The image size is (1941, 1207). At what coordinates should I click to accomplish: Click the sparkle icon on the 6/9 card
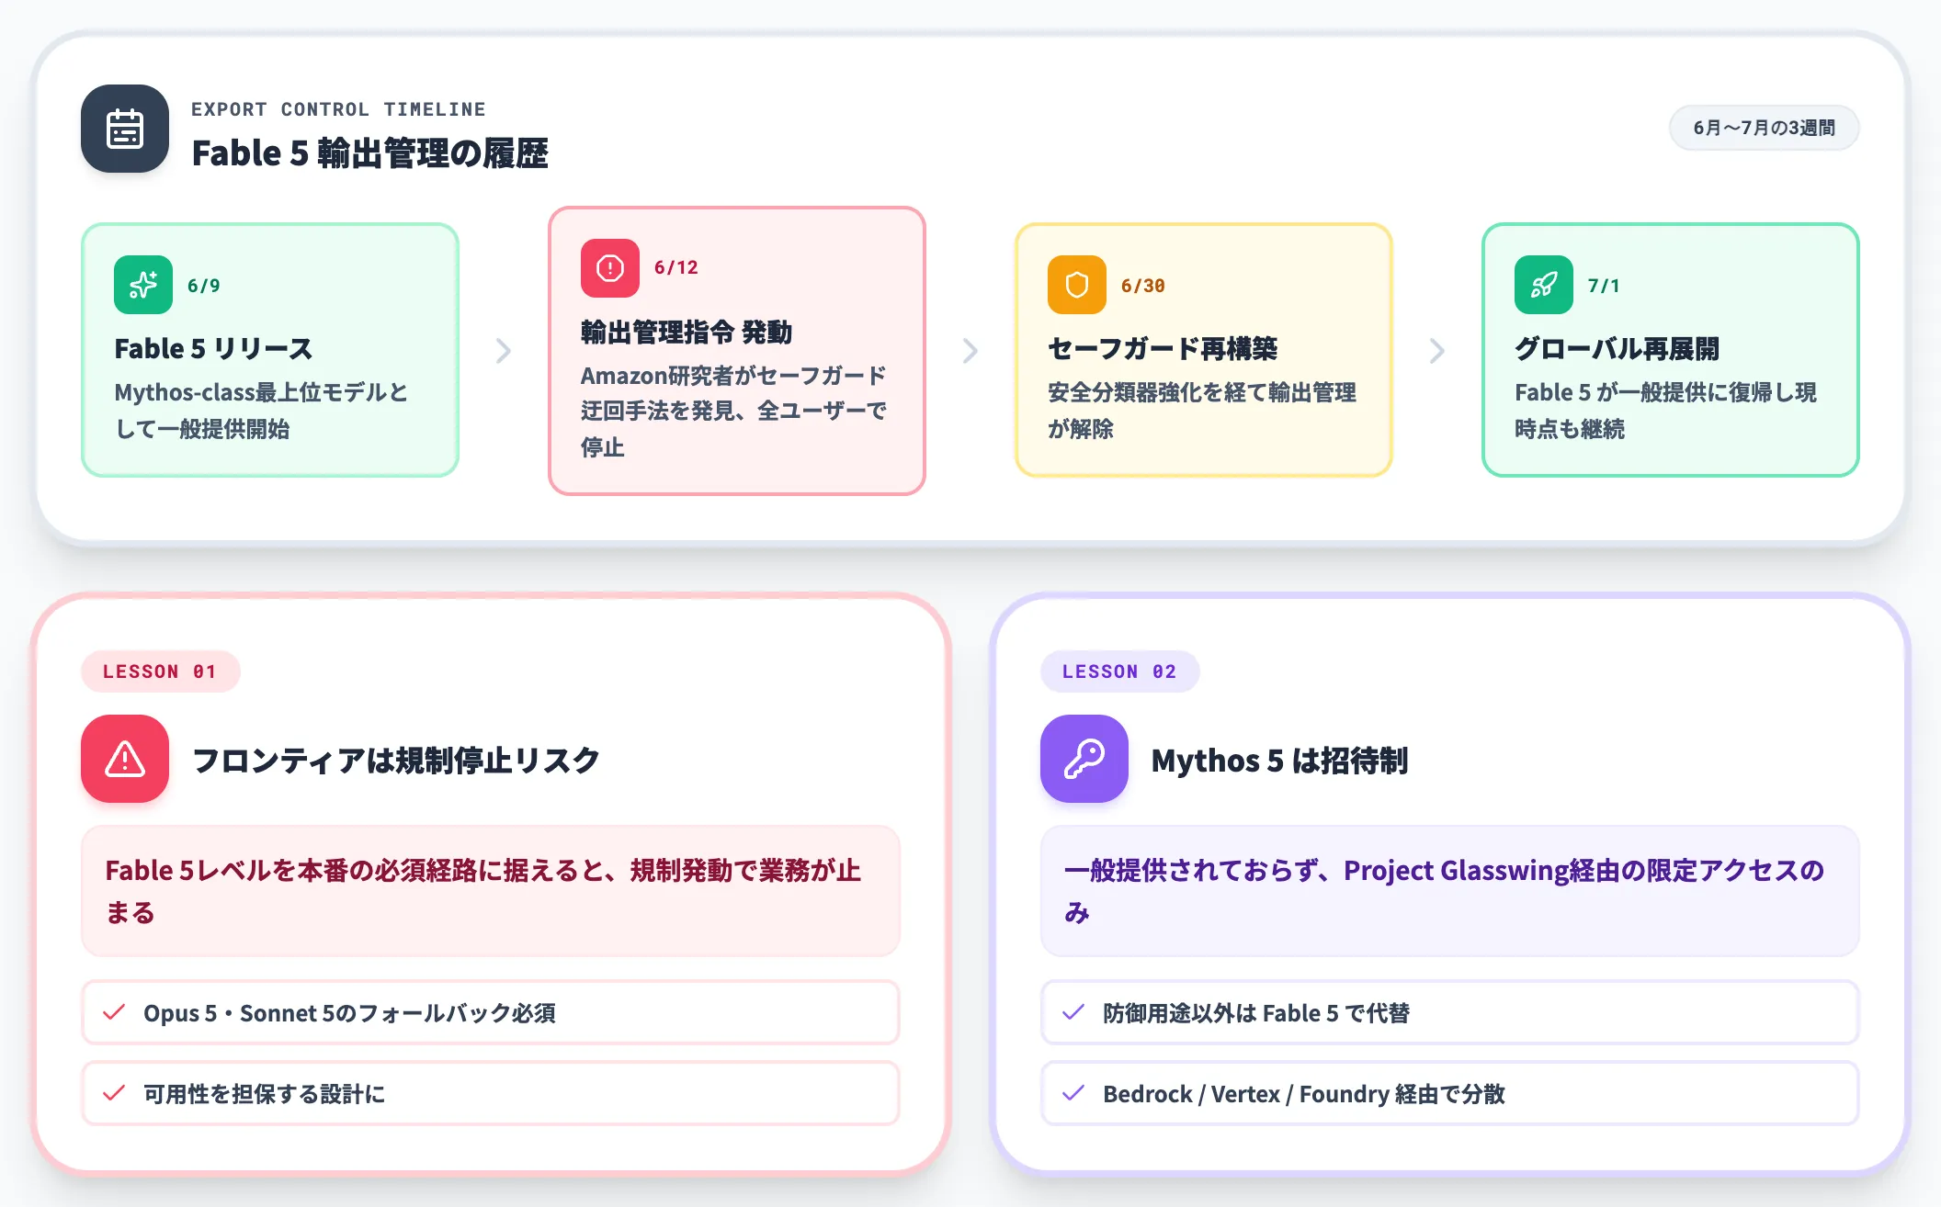[143, 285]
